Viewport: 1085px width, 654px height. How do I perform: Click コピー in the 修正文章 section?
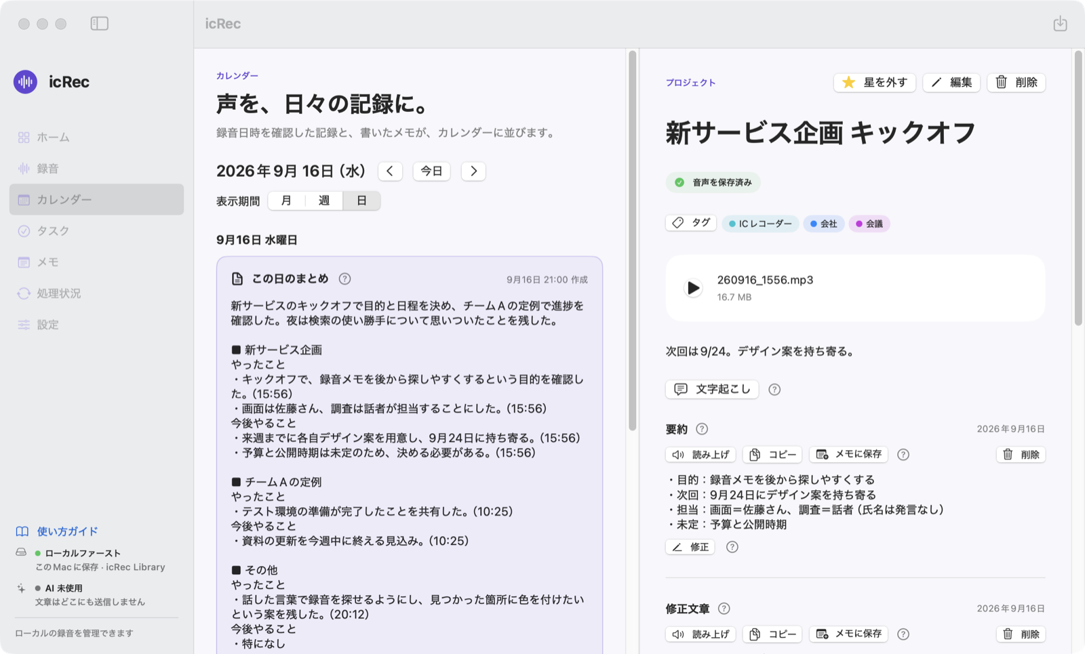(x=772, y=634)
